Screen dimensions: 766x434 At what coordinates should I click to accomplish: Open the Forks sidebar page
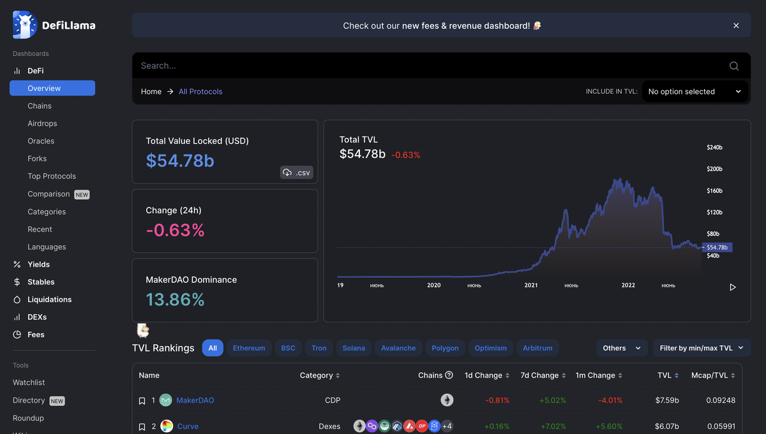pos(37,158)
